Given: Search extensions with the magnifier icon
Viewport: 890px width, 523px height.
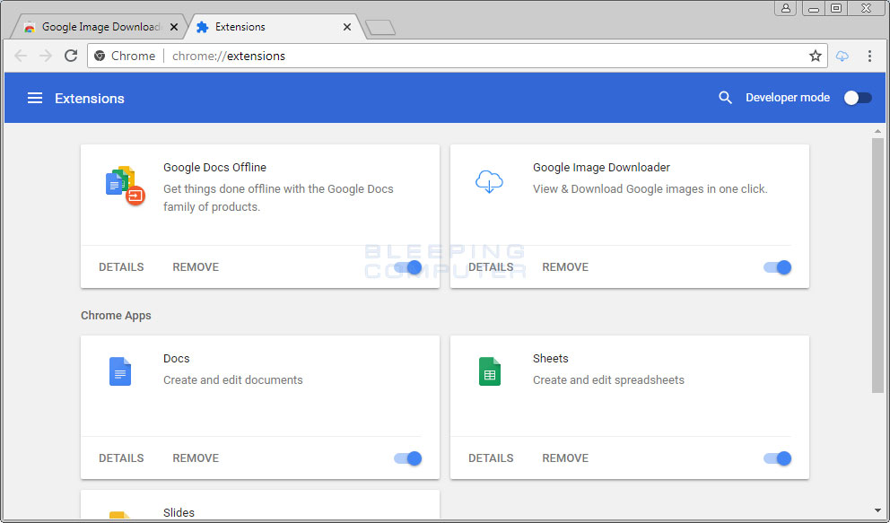Looking at the screenshot, I should [x=725, y=98].
